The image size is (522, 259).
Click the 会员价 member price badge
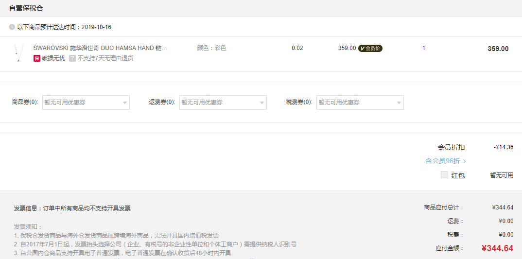click(x=370, y=48)
